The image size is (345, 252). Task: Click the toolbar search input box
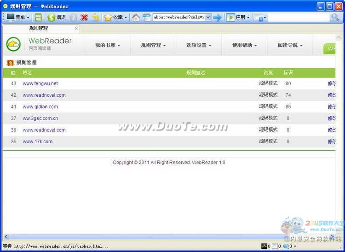tap(299, 18)
